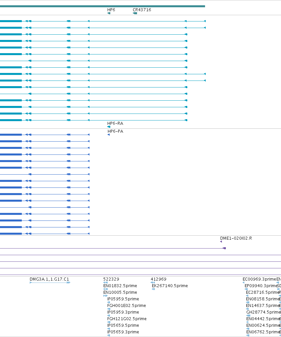281x337 pixels.
Task: Select the 412969 EST label
Action: coord(158,279)
